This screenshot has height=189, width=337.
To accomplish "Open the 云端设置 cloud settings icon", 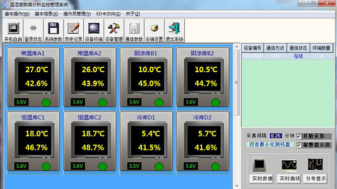I will [154, 31].
